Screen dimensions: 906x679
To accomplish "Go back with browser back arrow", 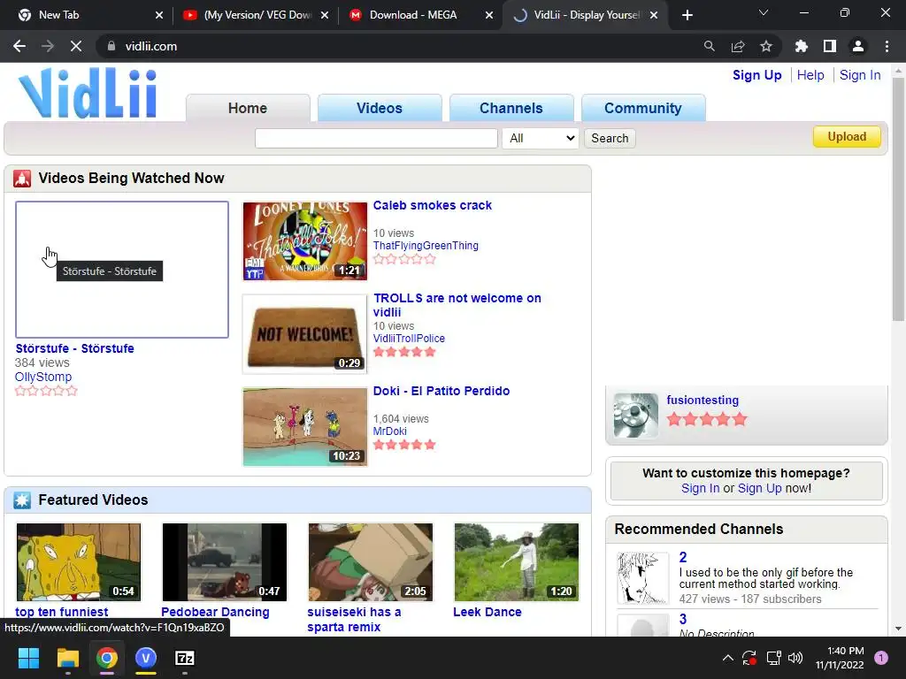I will pyautogui.click(x=19, y=46).
